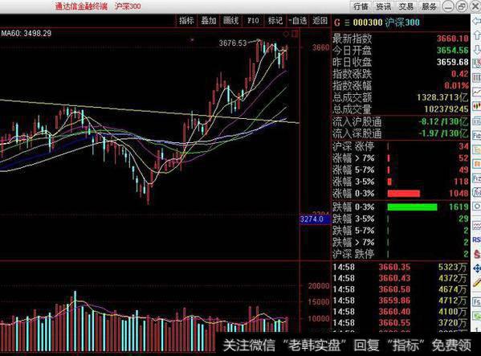Switch to line chart via sidebar icon
This screenshot has width=481, height=356.
(477, 92)
